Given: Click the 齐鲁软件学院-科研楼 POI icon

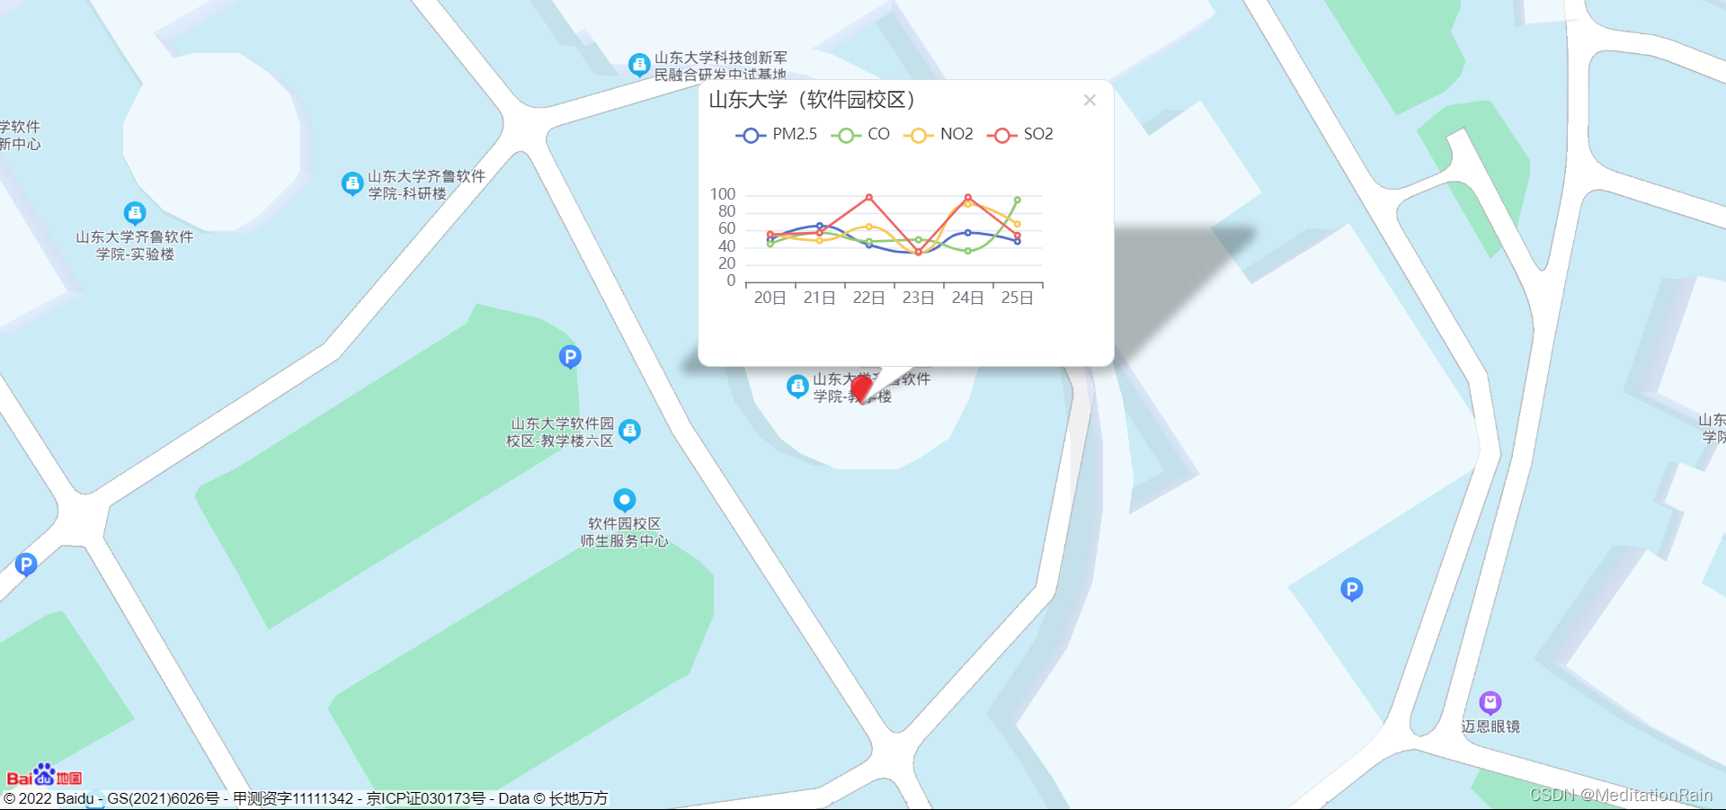Looking at the screenshot, I should pos(352,183).
